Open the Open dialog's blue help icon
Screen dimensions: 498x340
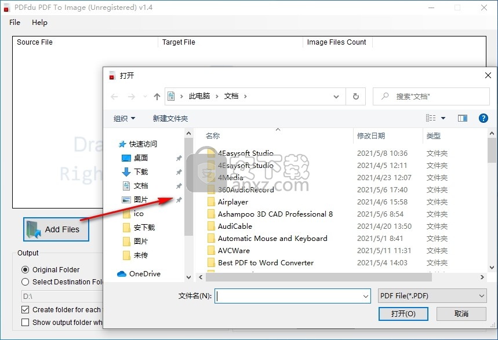[x=483, y=118]
